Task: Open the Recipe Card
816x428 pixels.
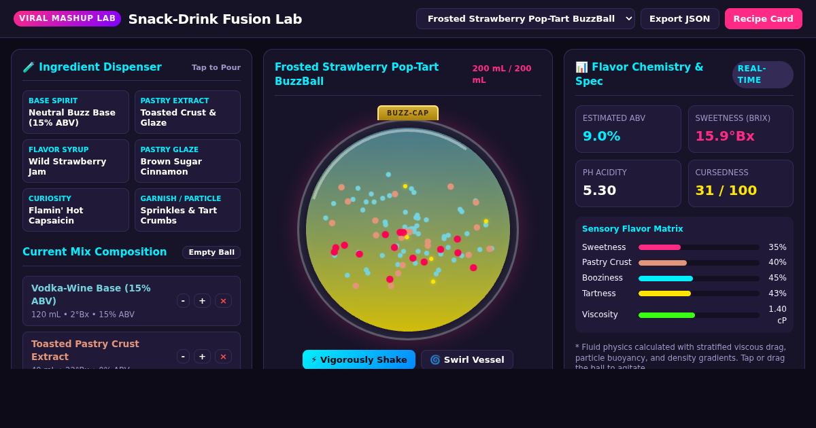Action: pos(763,19)
